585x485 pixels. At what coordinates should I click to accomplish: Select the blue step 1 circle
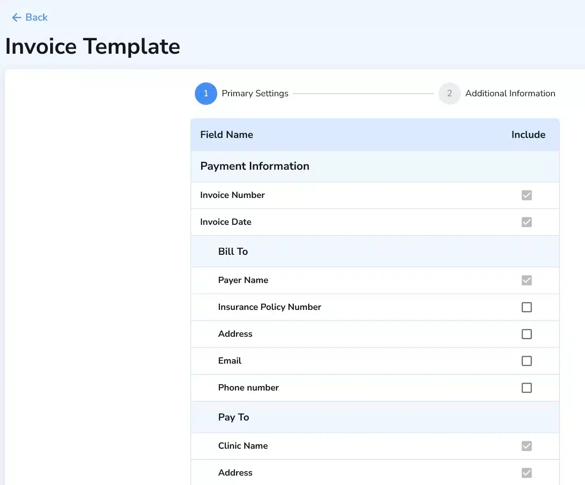206,94
